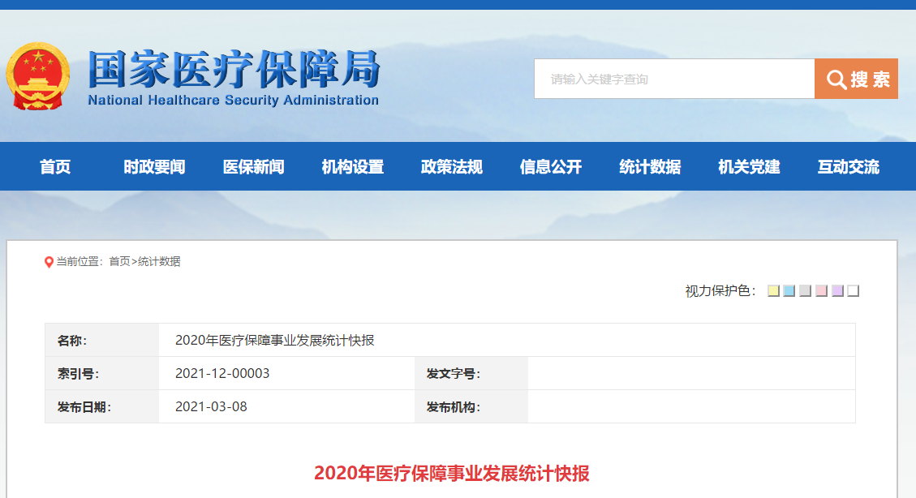Click the 索引号 label cell
The image size is (916, 498).
(102, 374)
